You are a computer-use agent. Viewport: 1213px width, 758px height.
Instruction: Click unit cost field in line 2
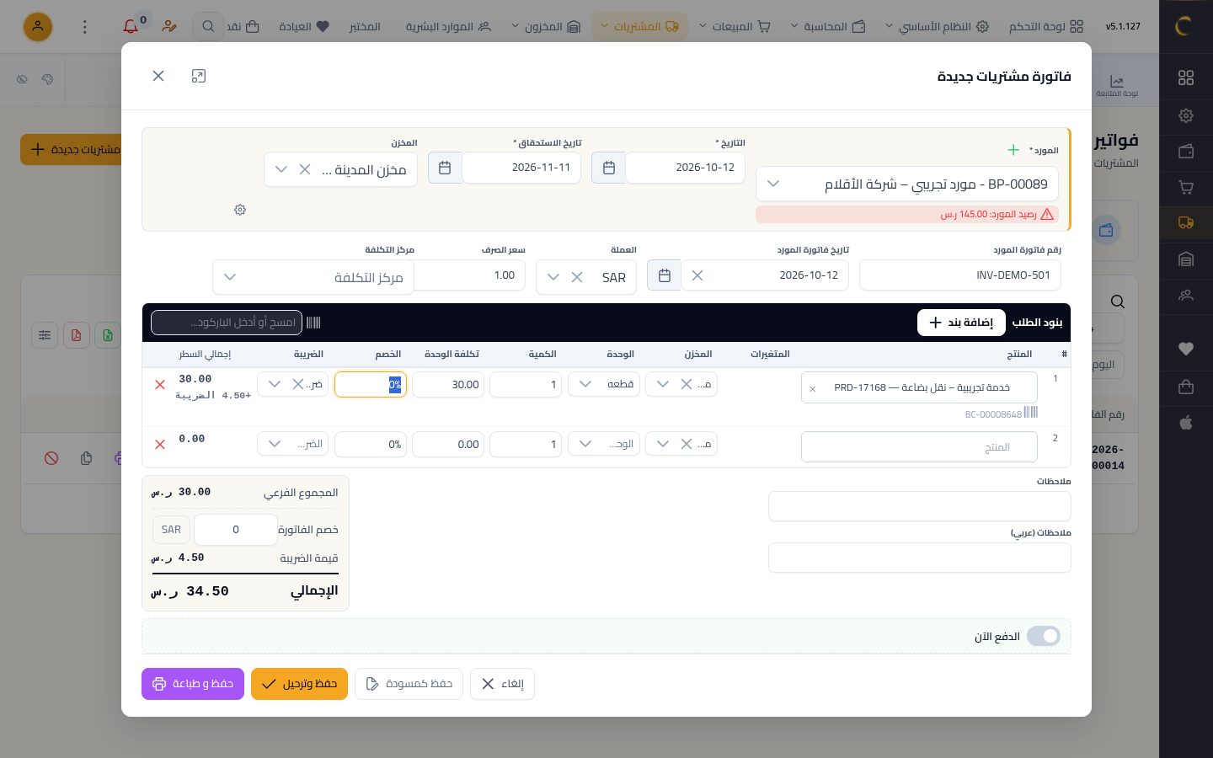point(448,444)
